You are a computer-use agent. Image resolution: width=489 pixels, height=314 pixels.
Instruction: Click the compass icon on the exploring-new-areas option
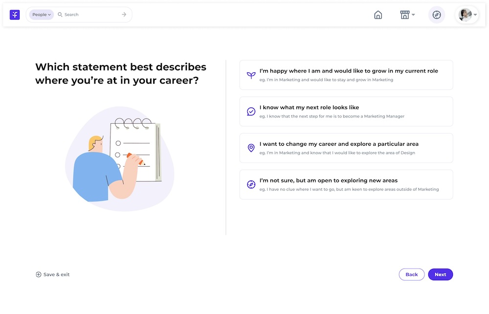251,184
